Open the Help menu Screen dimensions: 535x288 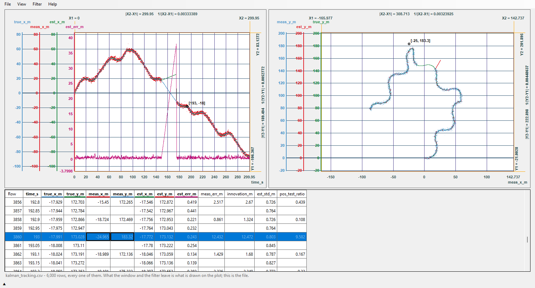[x=52, y=4]
